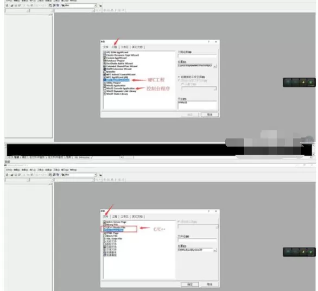
Task: Open 帮助 menu in lower window
Action: [73, 170]
